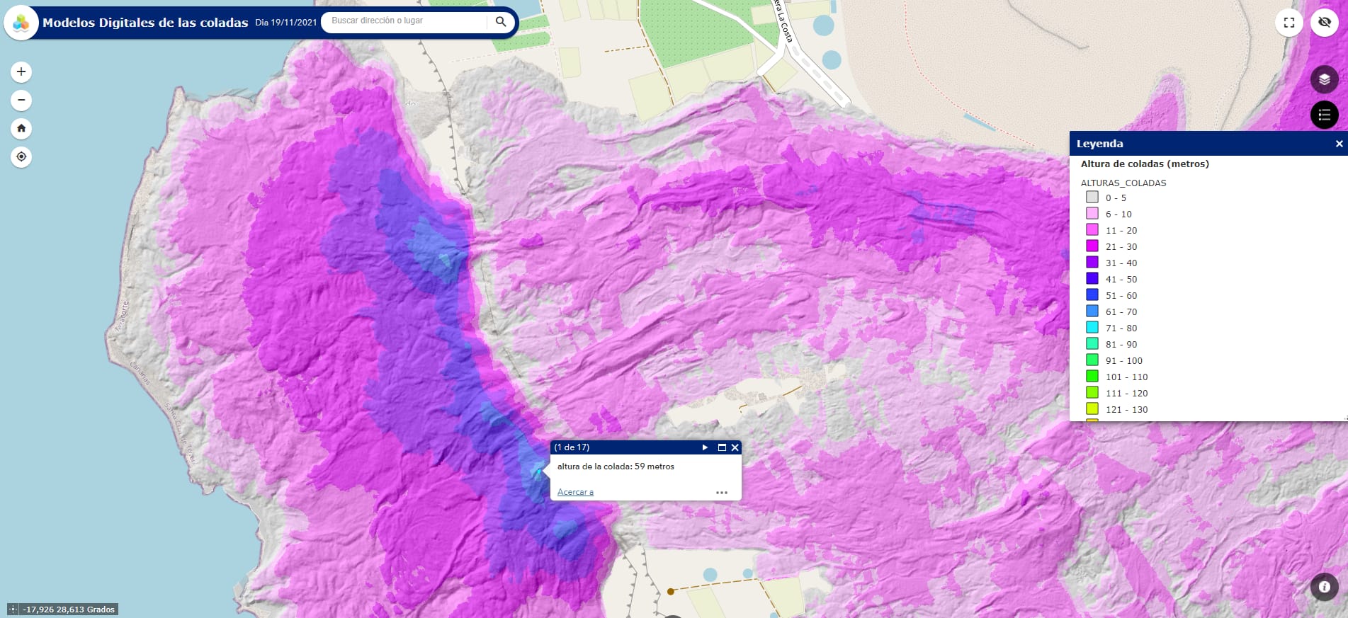This screenshot has width=1348, height=618.
Task: Zoom in with the plus button
Action: coord(21,71)
